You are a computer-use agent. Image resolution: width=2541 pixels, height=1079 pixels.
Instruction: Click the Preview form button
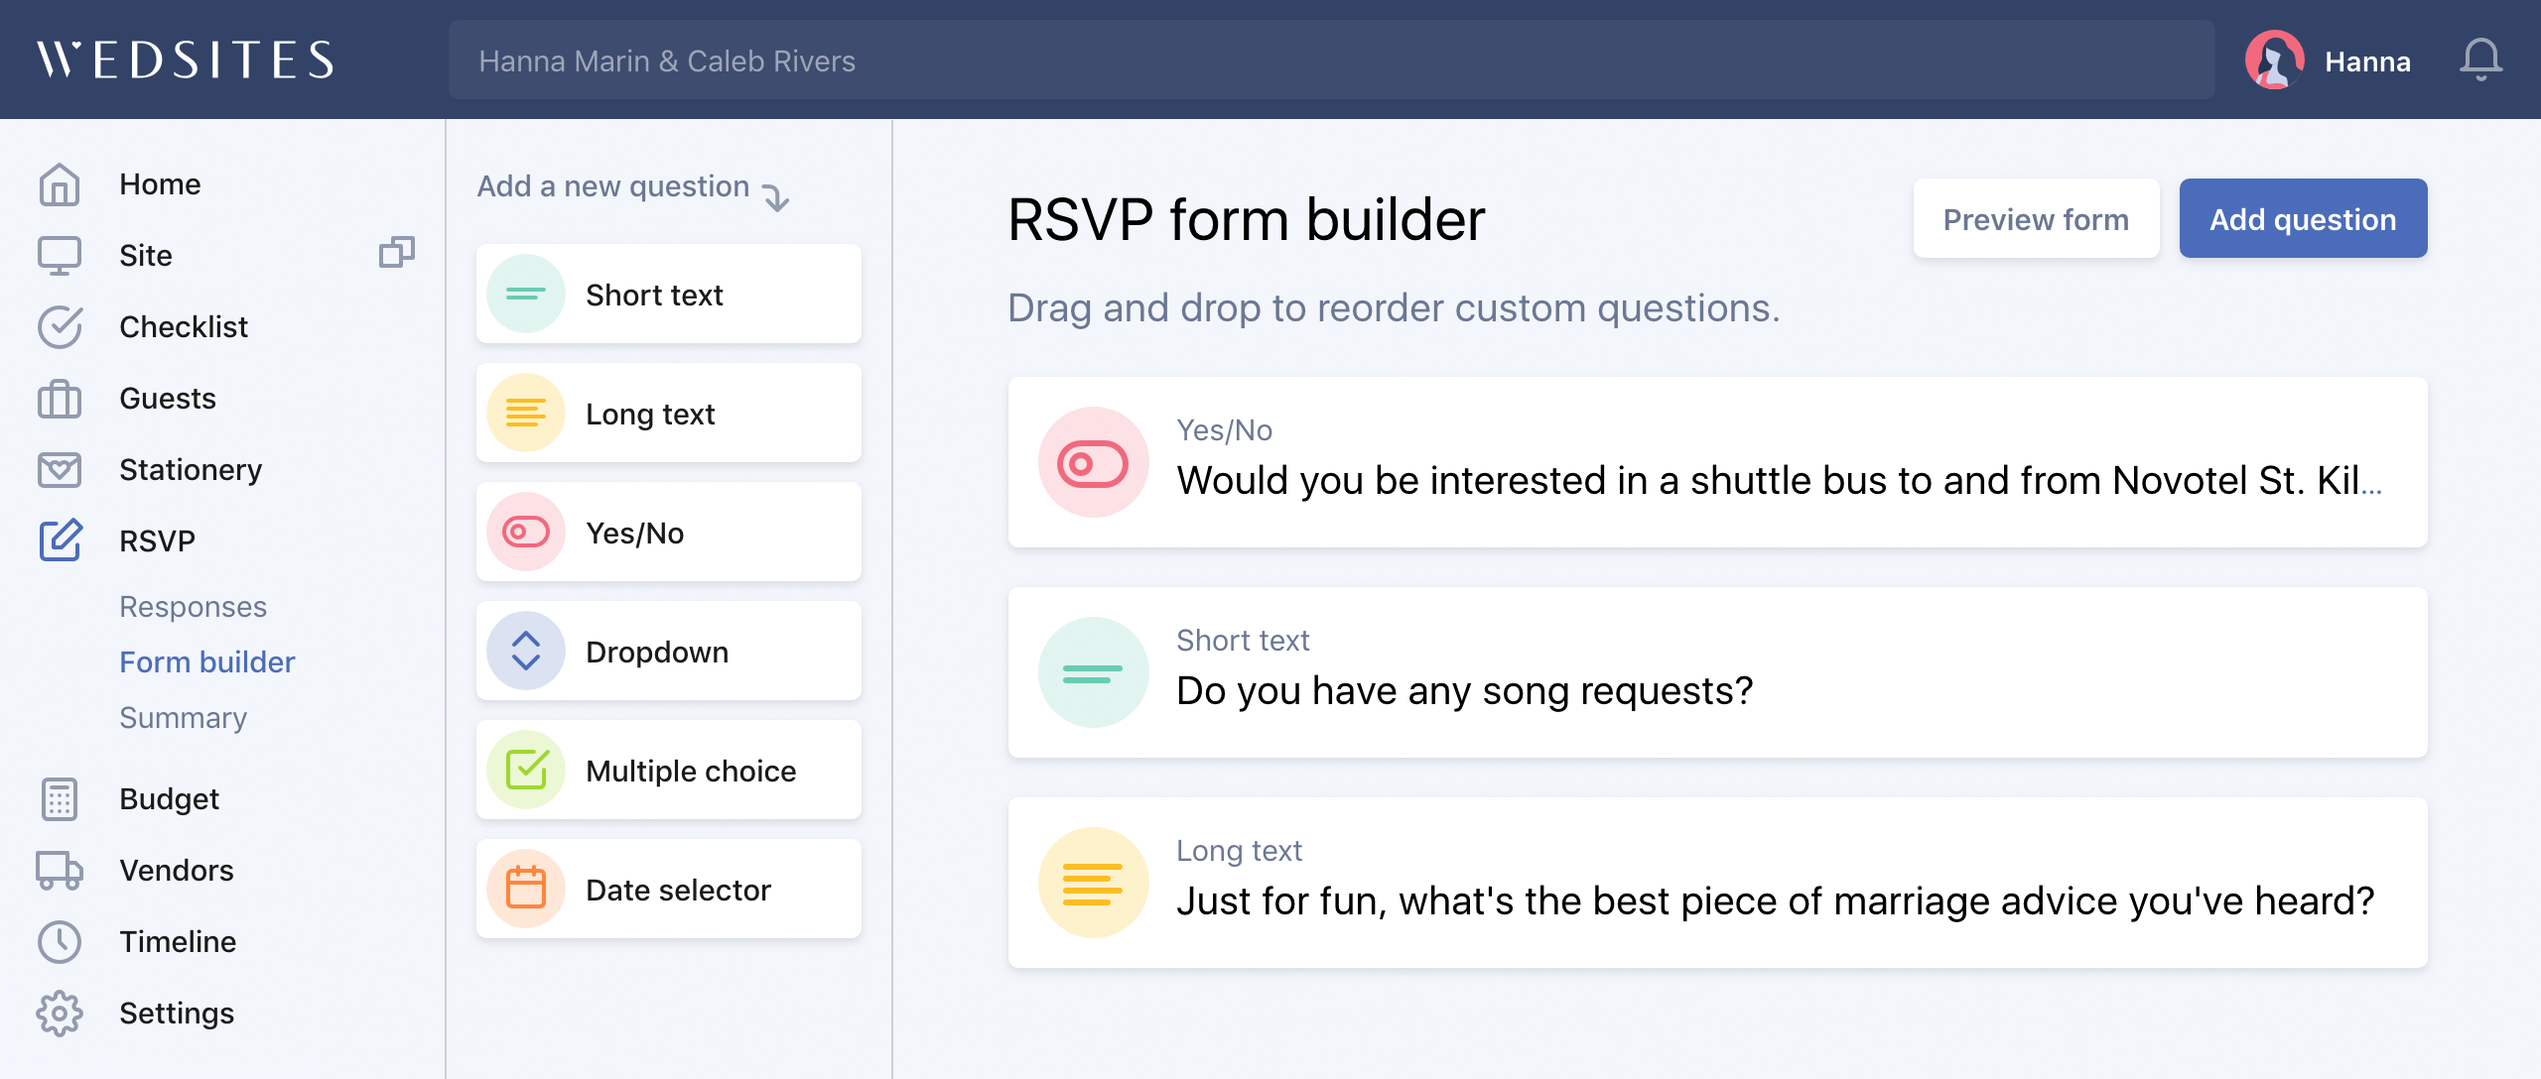tap(2036, 219)
